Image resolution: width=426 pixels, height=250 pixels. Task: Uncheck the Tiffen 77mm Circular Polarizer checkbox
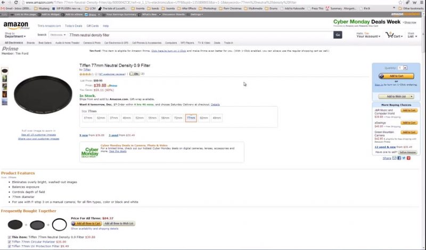(10, 242)
